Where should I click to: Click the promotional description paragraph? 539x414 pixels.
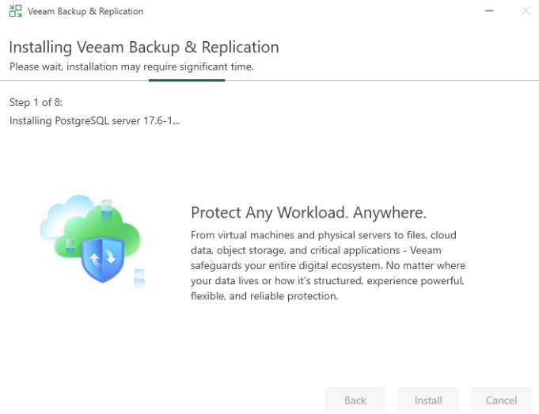pyautogui.click(x=328, y=266)
